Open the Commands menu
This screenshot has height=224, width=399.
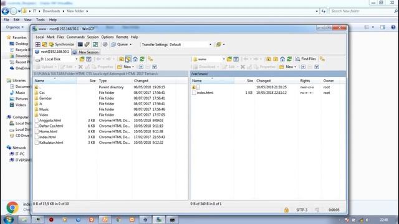tap(75, 37)
